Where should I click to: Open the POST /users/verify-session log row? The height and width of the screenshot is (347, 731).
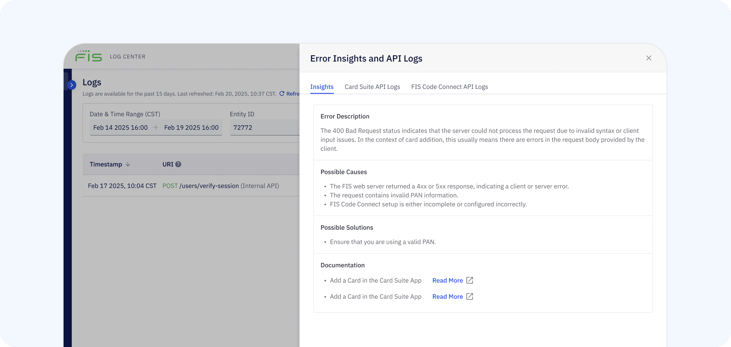point(209,186)
